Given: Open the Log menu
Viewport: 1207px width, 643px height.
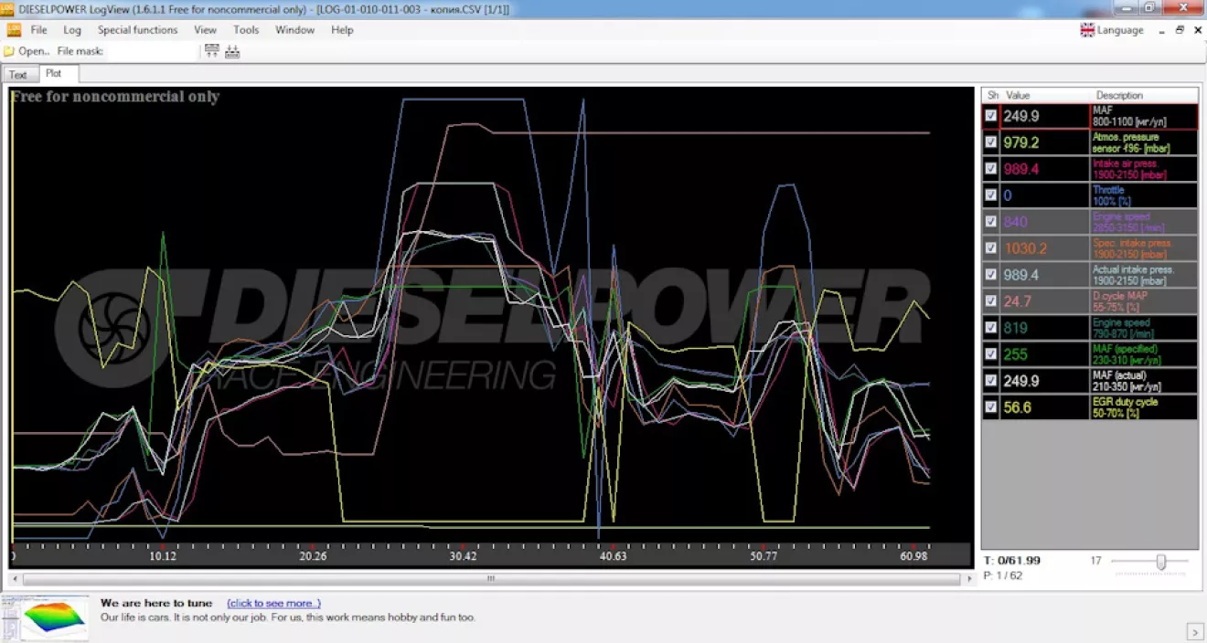Looking at the screenshot, I should click(72, 30).
